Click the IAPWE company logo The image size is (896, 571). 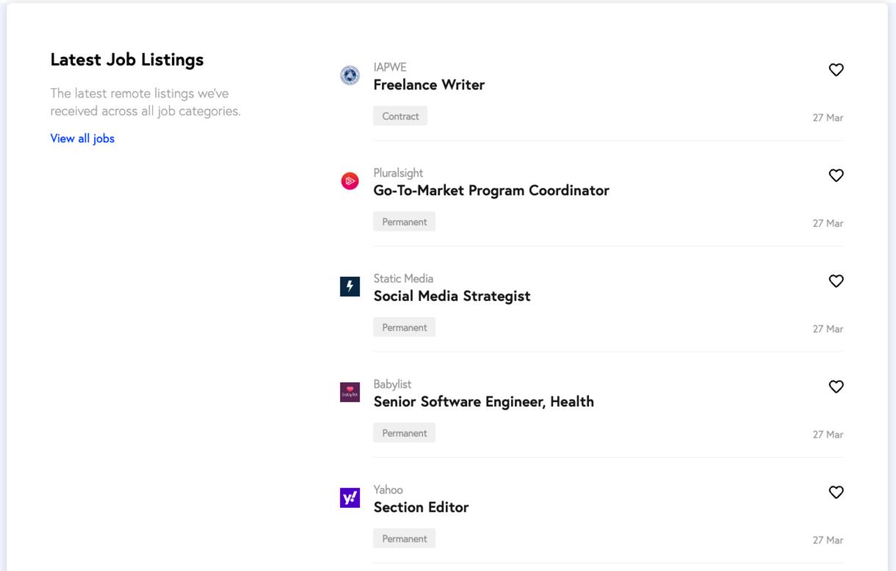point(350,75)
